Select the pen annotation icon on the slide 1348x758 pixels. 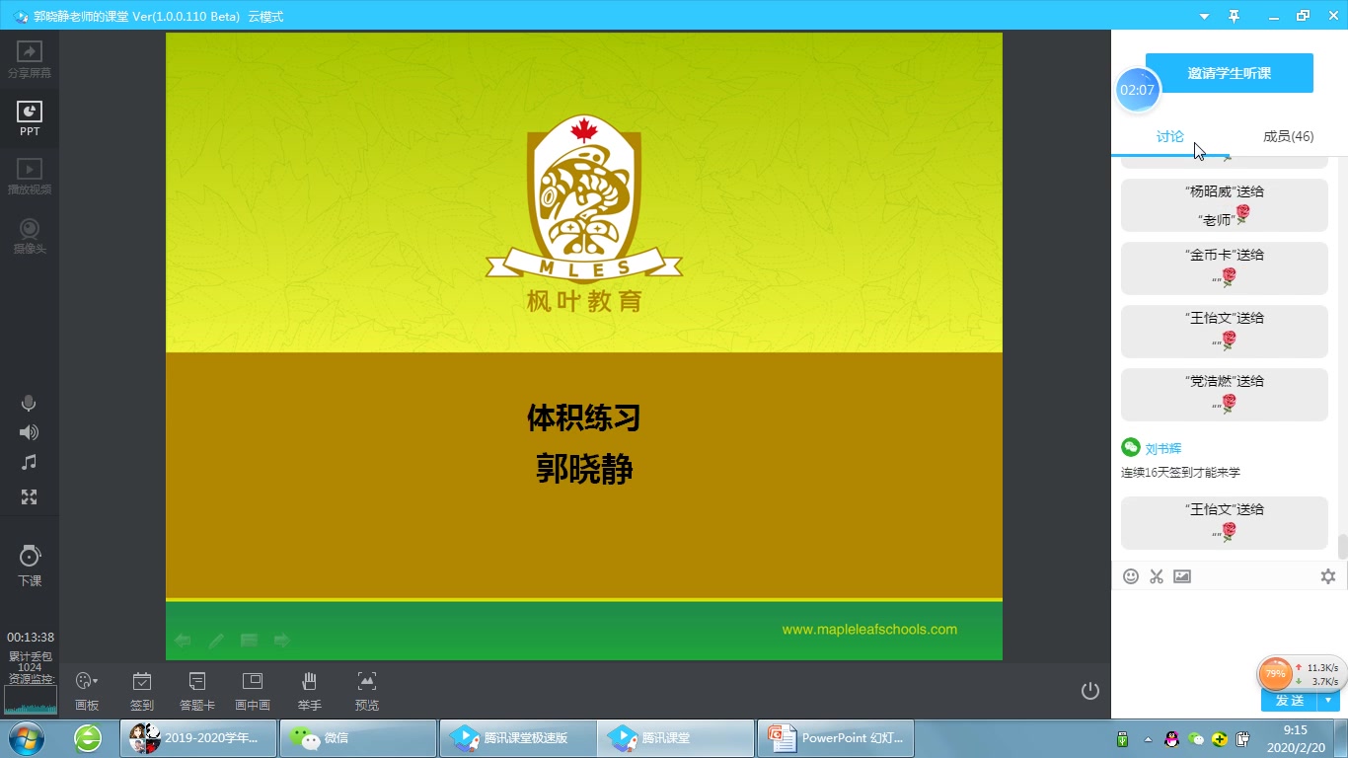(x=216, y=641)
